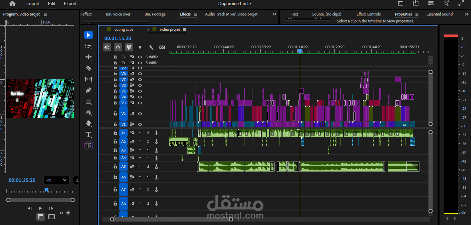Click the Program monitor playhead slider
This screenshot has height=225, width=471.
coord(46,190)
